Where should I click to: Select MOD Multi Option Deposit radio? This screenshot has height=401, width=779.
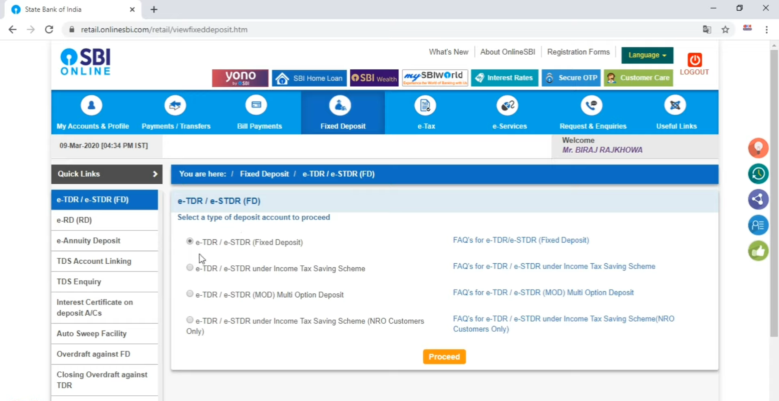tap(189, 294)
